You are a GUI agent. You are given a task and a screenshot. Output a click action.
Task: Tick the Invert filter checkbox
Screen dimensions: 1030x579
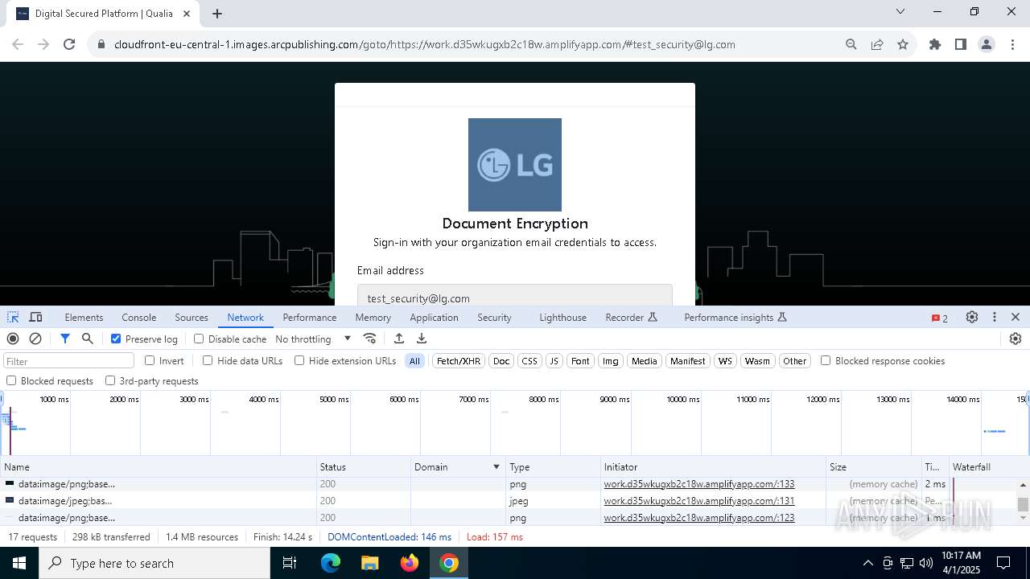150,361
